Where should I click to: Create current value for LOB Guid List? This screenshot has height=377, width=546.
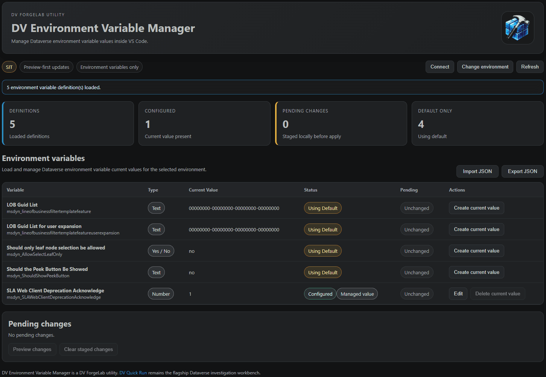(476, 208)
